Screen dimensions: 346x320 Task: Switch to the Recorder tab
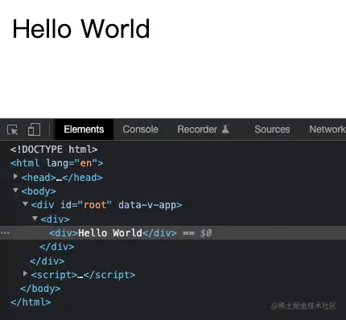point(197,129)
